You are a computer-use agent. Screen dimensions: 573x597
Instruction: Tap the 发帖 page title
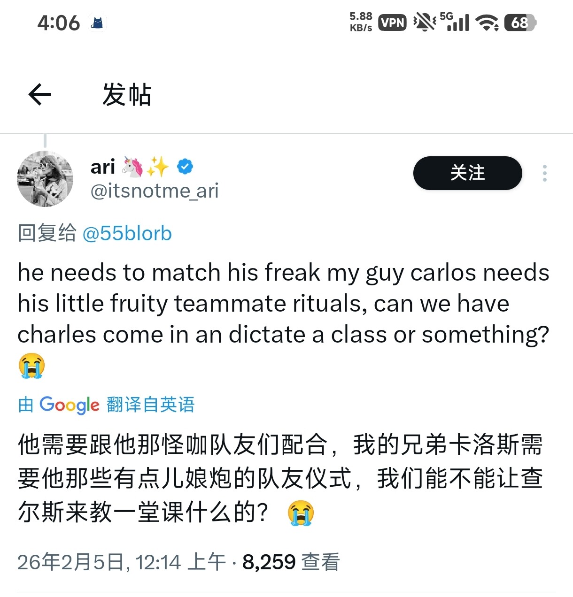coord(127,94)
